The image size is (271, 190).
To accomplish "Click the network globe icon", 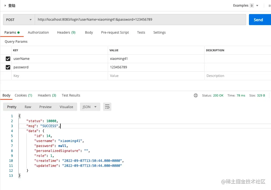I will tap(196, 95).
